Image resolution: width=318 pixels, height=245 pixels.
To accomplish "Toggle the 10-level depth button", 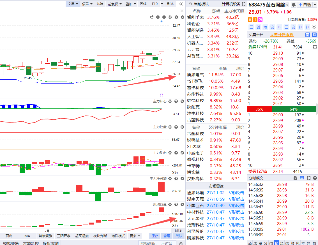I will pyautogui.click(x=314, y=35).
